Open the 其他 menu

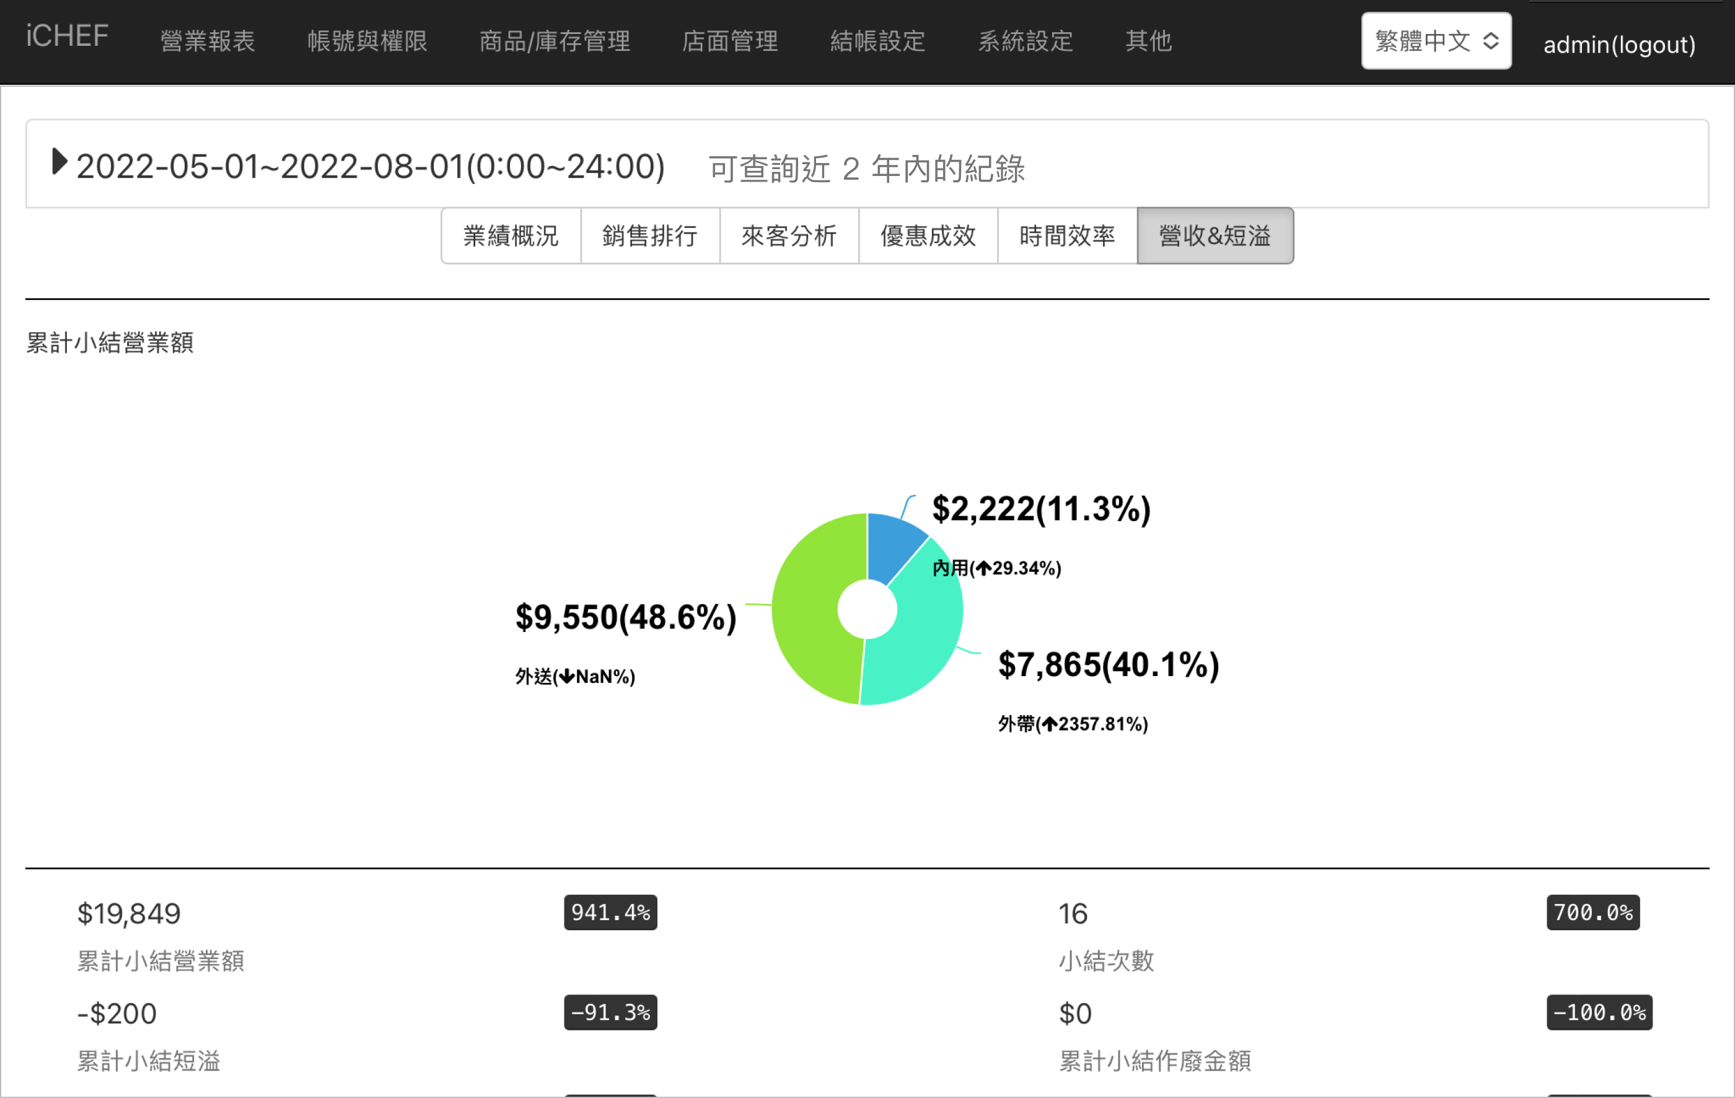(1148, 41)
